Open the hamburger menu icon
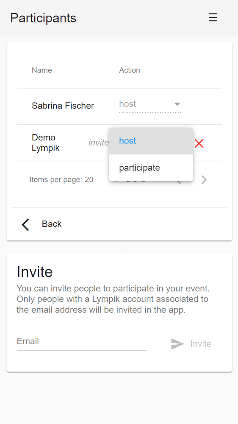Screen dimensions: 238x424 (213, 17)
